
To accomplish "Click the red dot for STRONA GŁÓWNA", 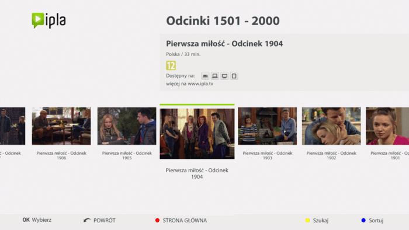I will (157, 220).
